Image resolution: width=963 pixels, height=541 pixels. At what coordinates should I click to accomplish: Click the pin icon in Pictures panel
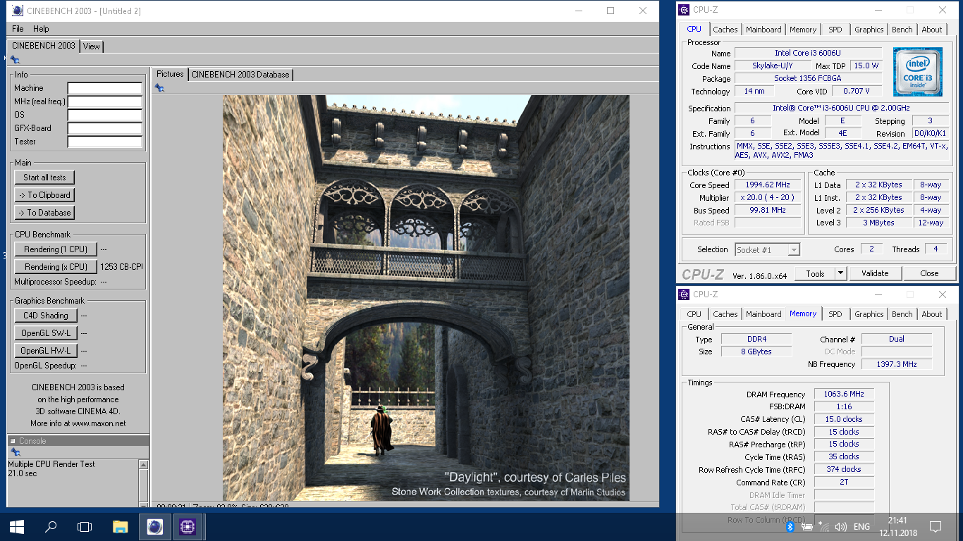click(159, 87)
